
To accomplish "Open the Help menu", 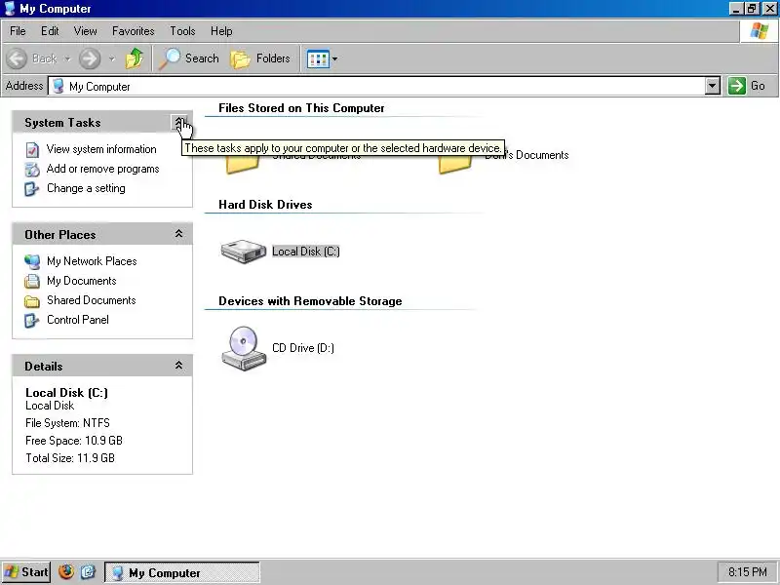I will (x=221, y=31).
